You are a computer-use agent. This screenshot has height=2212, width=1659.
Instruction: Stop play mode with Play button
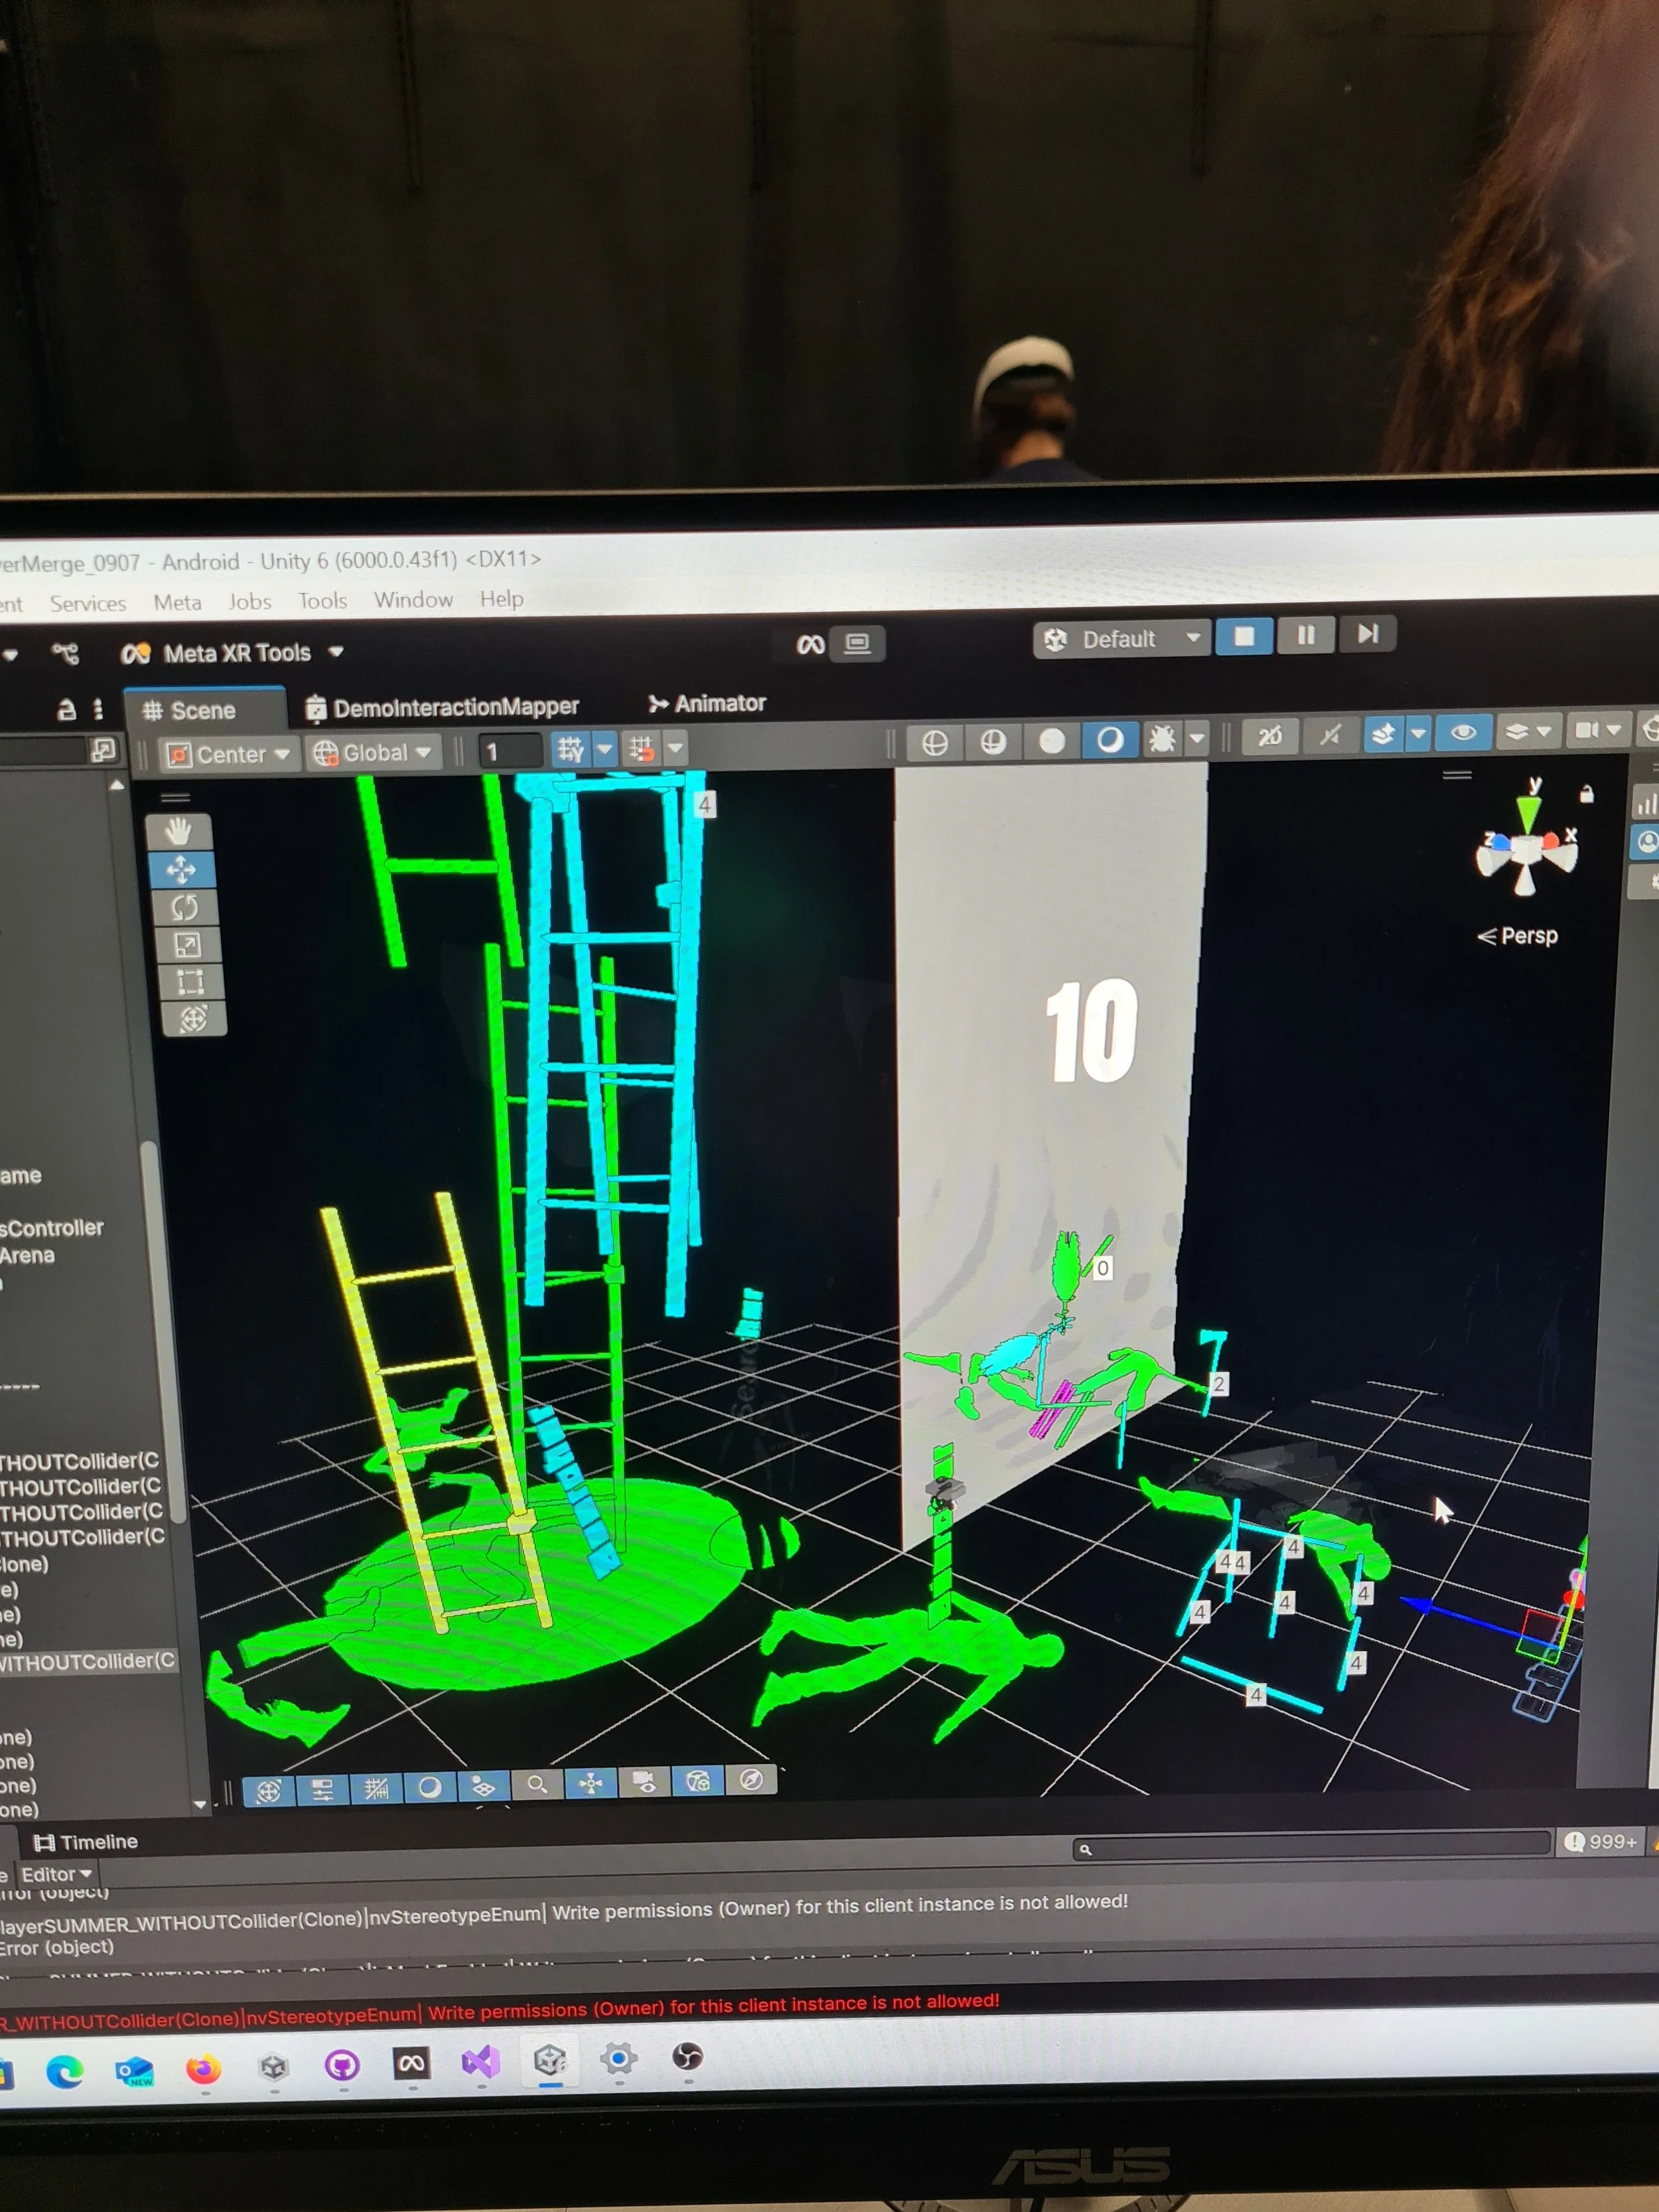(x=1244, y=636)
